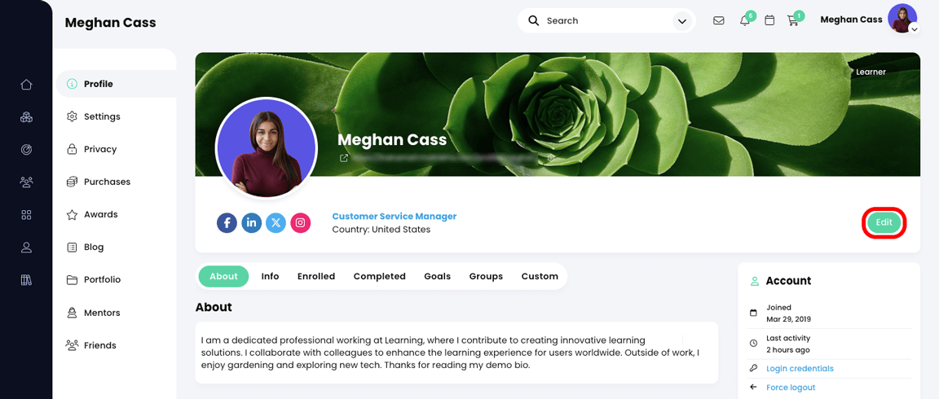Open the groups people icon in dark sidebar
The image size is (939, 399).
click(x=26, y=182)
